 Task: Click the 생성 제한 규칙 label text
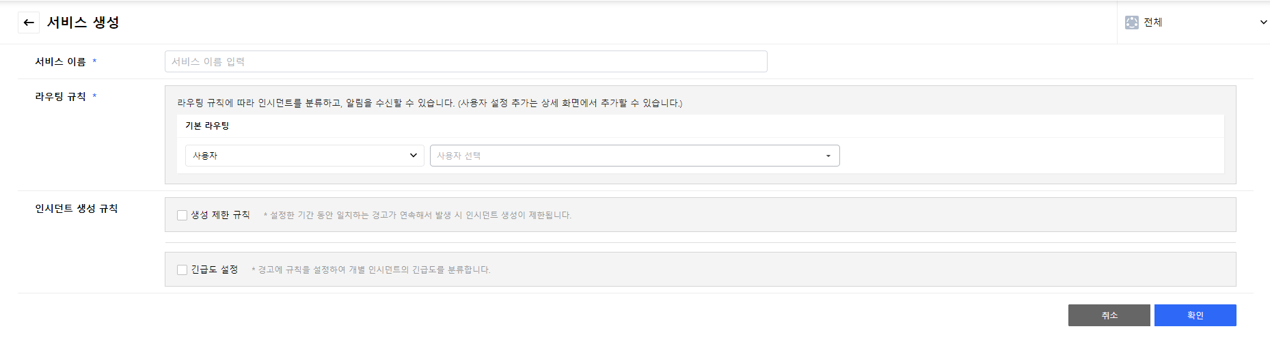220,215
